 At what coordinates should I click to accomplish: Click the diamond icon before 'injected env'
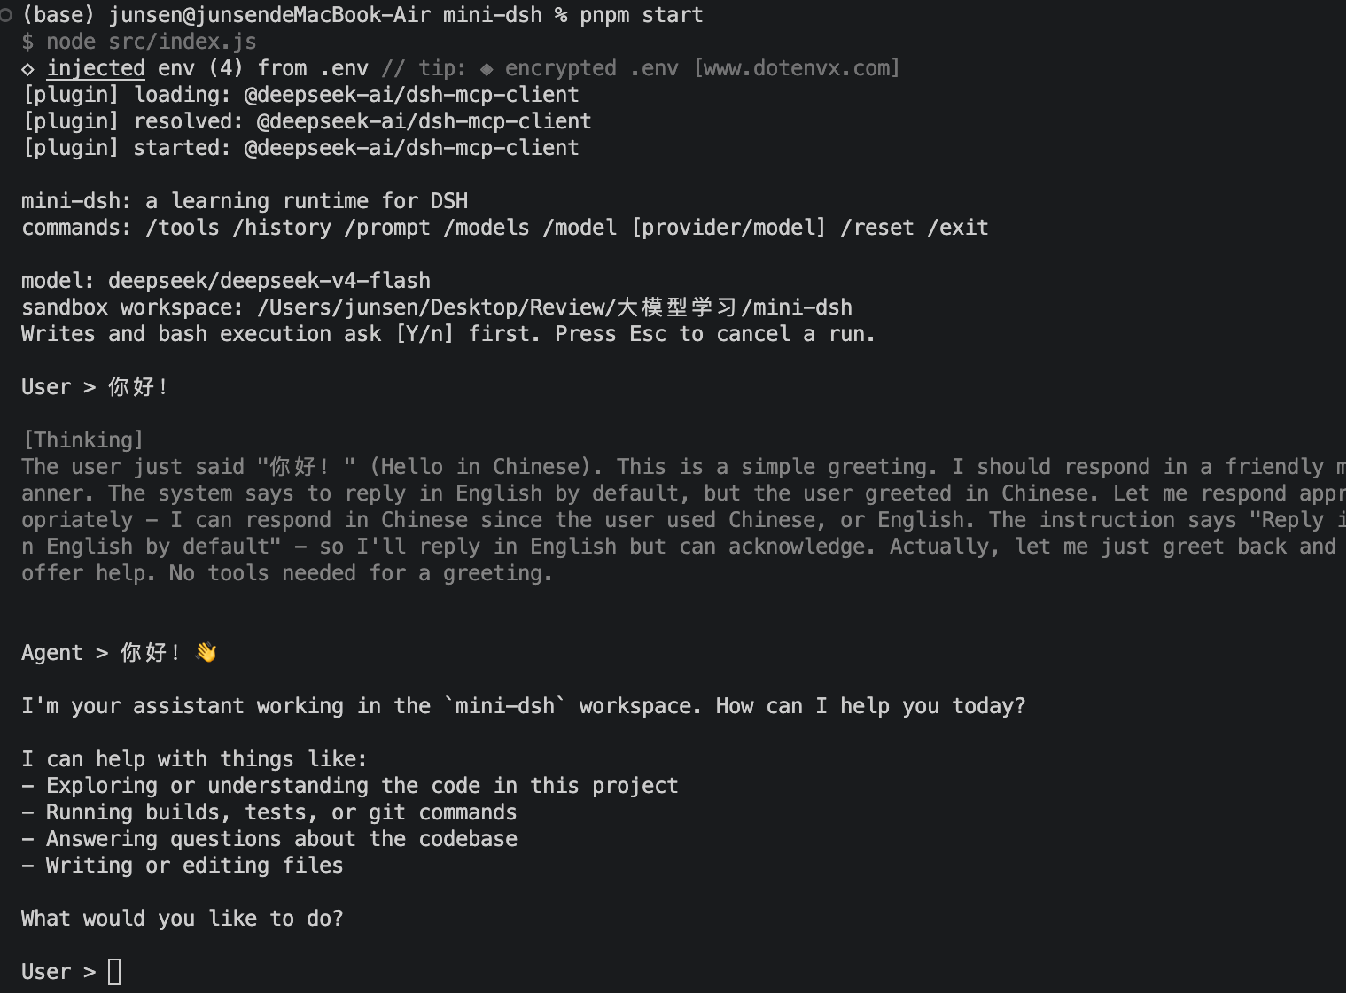[x=28, y=69]
